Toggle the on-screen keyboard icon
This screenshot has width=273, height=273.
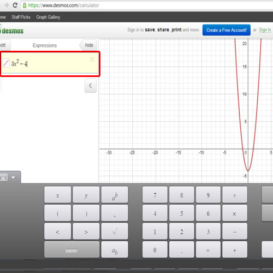pyautogui.click(x=4, y=177)
